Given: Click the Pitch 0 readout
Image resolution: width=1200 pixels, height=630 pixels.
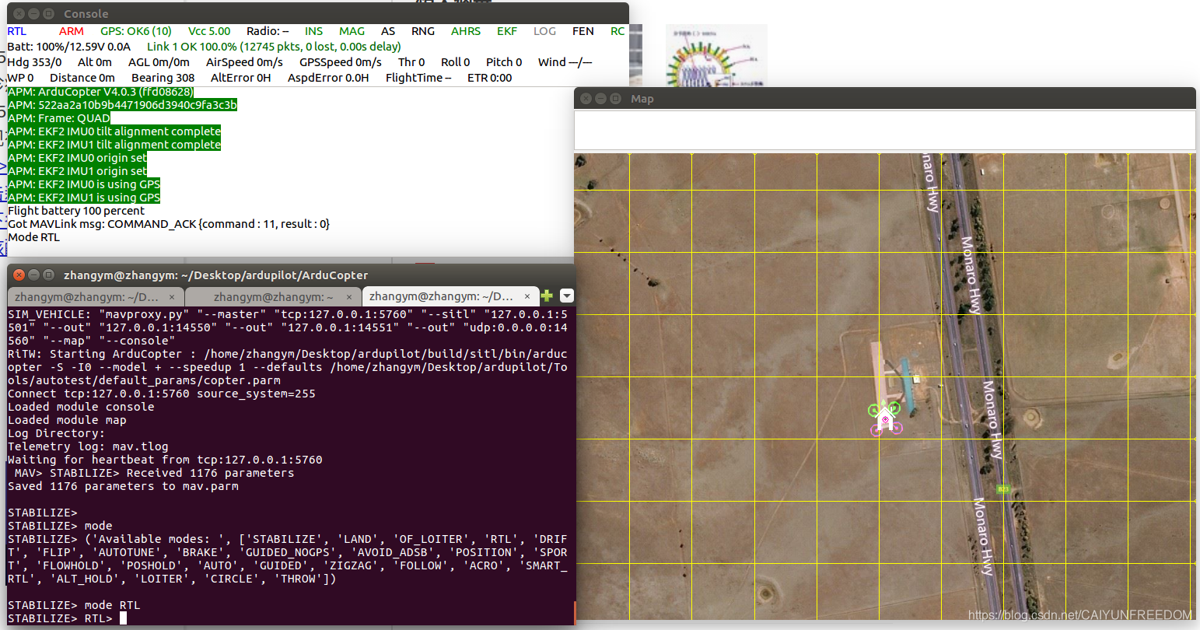Looking at the screenshot, I should (x=504, y=62).
